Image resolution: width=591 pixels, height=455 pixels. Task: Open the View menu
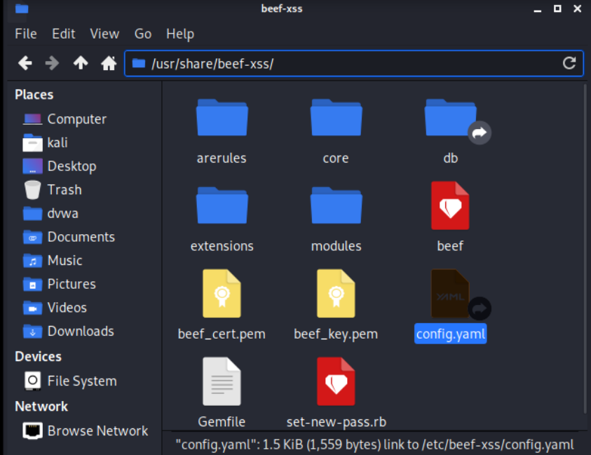(104, 34)
